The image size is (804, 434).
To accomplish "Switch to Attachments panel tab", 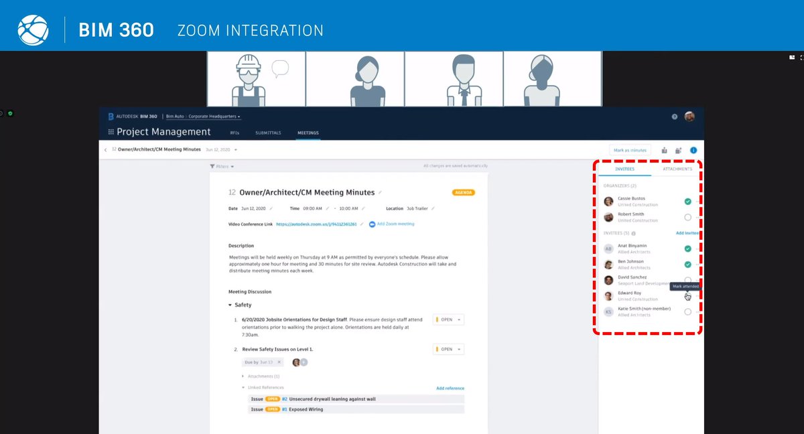I will click(x=677, y=169).
